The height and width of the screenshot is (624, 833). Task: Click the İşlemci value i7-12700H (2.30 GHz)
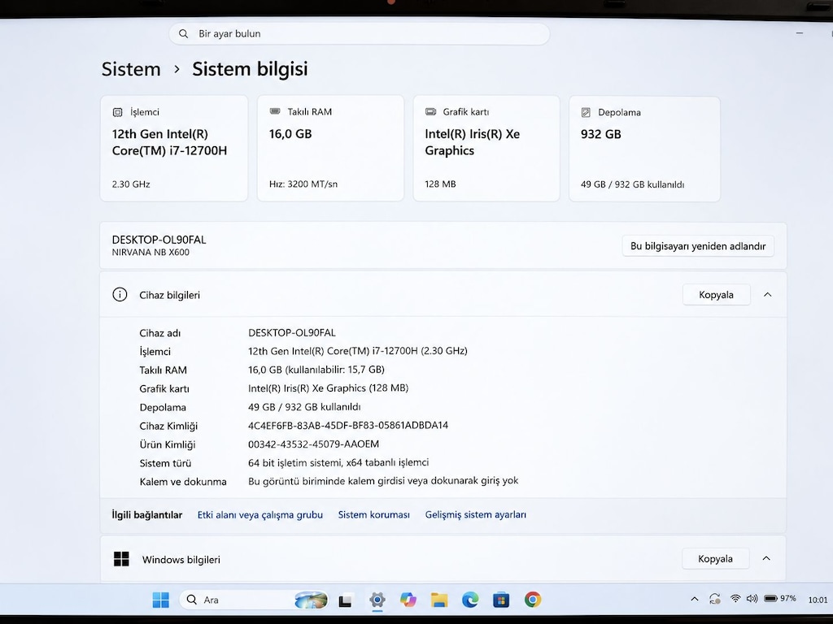(358, 351)
